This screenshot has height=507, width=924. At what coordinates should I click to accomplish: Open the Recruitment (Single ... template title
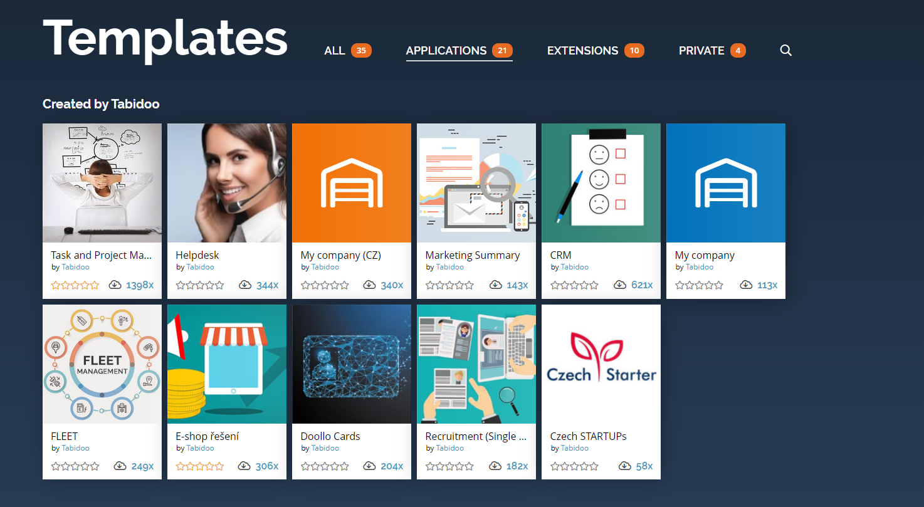pos(476,436)
